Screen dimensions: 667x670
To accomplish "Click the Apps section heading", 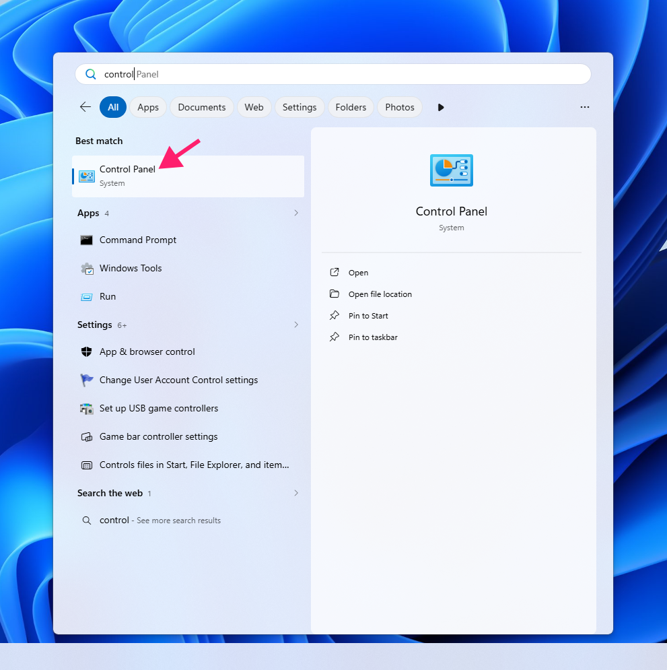I will click(x=88, y=213).
